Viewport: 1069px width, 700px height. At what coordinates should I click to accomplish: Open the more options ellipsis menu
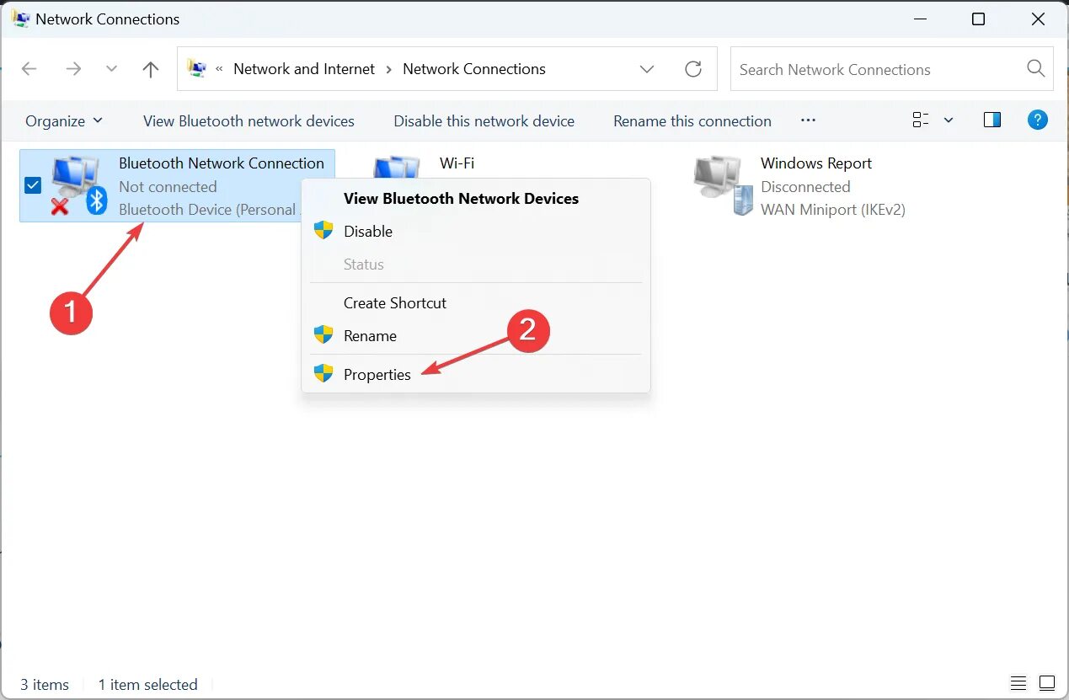tap(808, 120)
